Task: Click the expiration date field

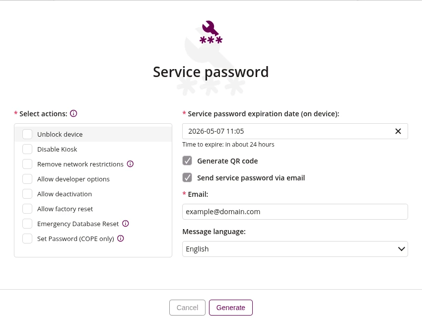Action: (x=295, y=131)
